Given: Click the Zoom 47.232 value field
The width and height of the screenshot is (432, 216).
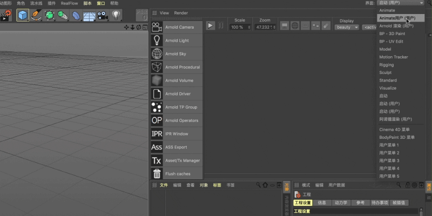Looking at the screenshot, I should (x=264, y=28).
